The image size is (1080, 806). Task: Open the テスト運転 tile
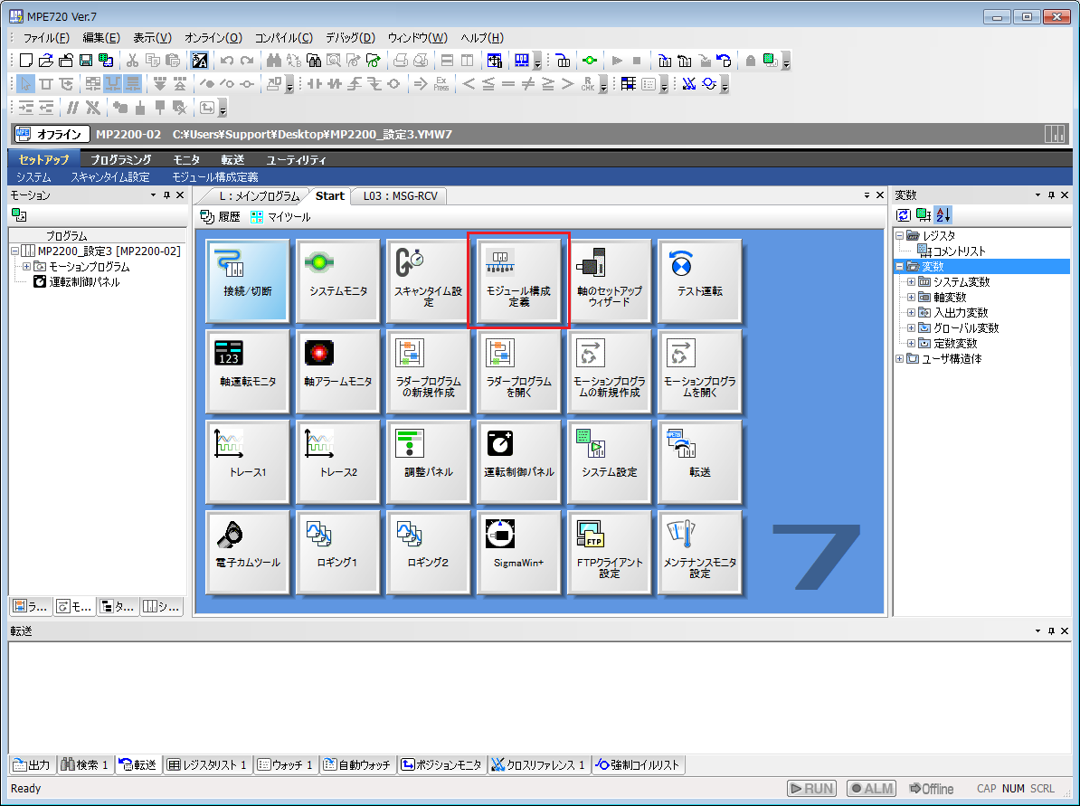coord(699,280)
